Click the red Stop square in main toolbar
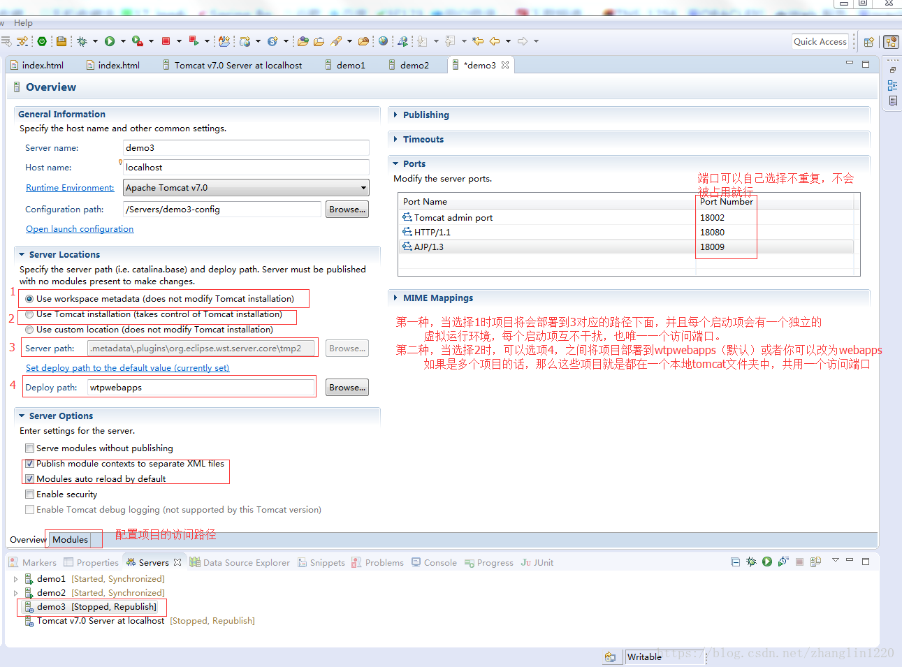 coord(166,41)
